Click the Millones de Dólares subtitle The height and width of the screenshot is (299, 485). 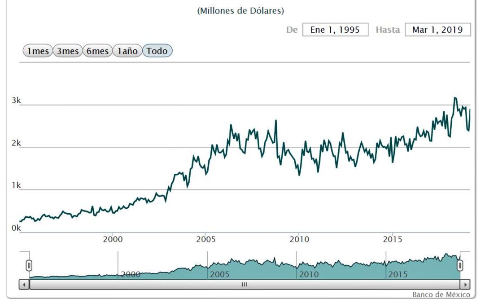click(x=240, y=11)
